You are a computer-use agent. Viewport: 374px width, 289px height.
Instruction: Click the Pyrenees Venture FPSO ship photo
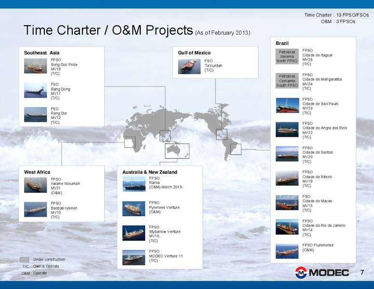coord(134,209)
